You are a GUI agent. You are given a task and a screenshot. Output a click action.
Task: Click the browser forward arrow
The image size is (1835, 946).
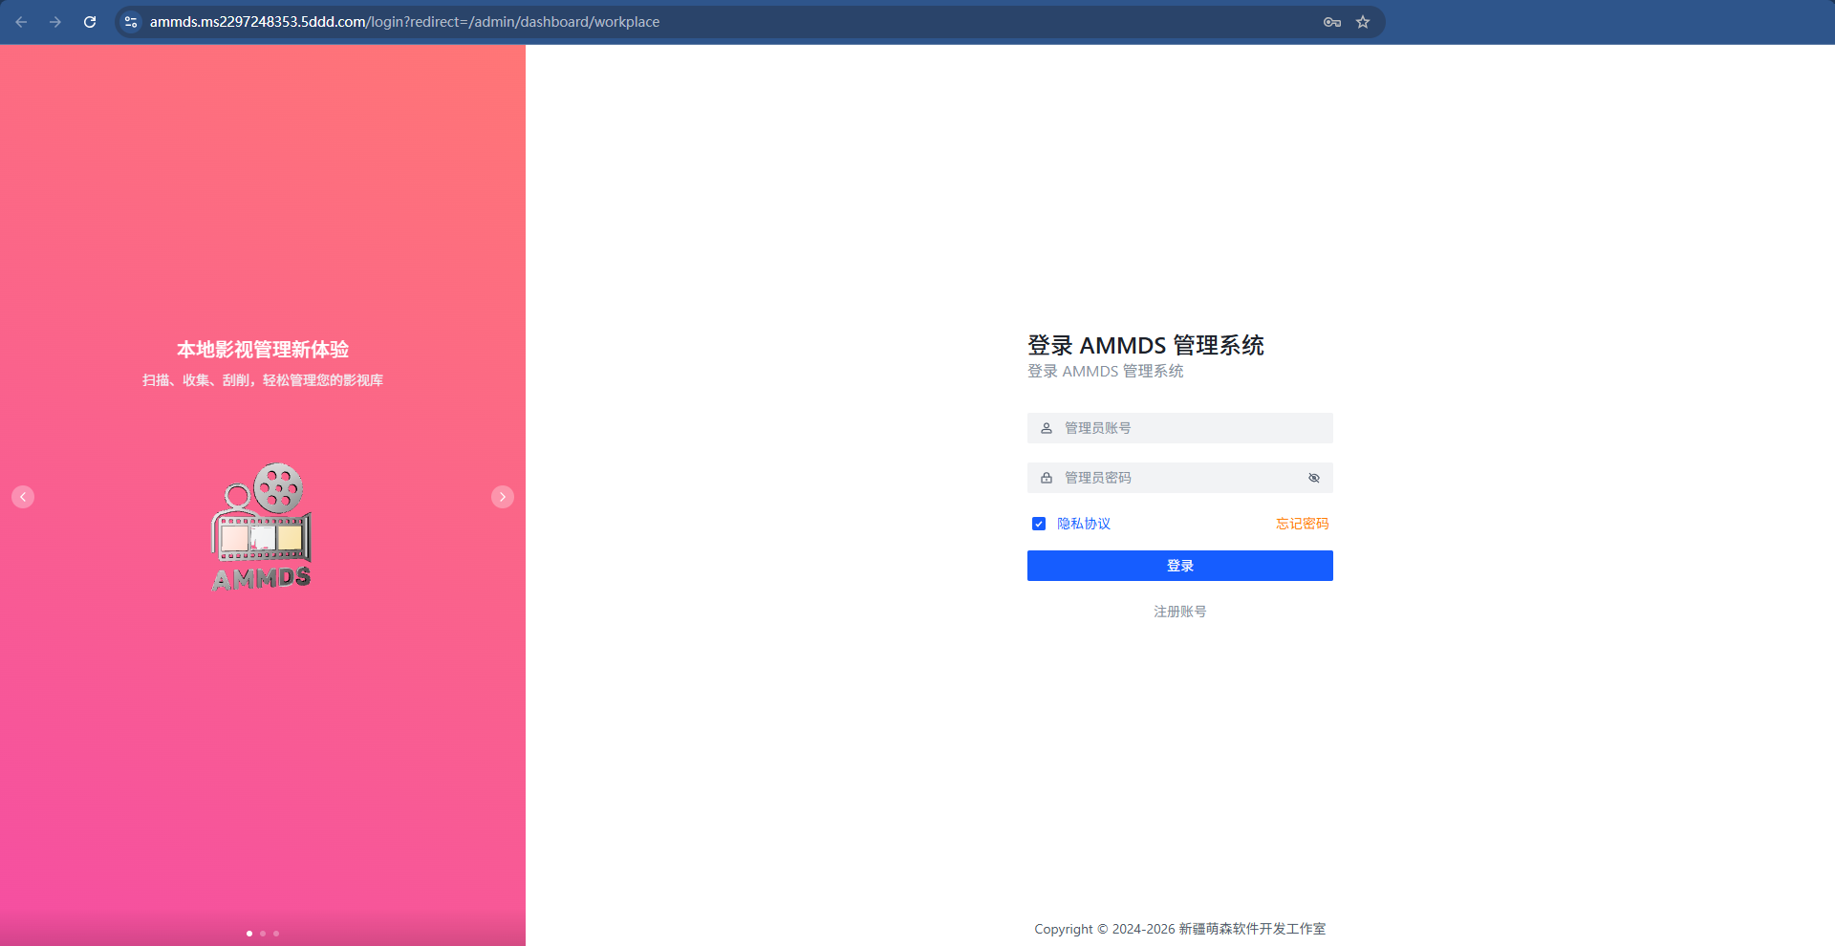coord(55,21)
